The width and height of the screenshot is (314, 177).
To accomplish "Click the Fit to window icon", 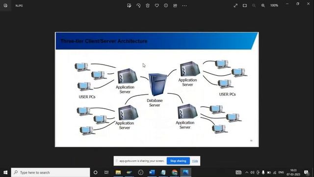I will (245, 5).
